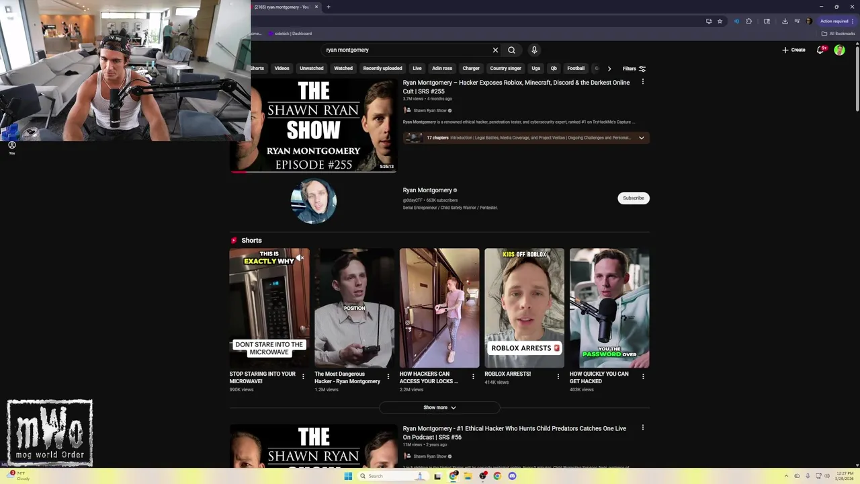Select the Recently uploaded chip

382,68
